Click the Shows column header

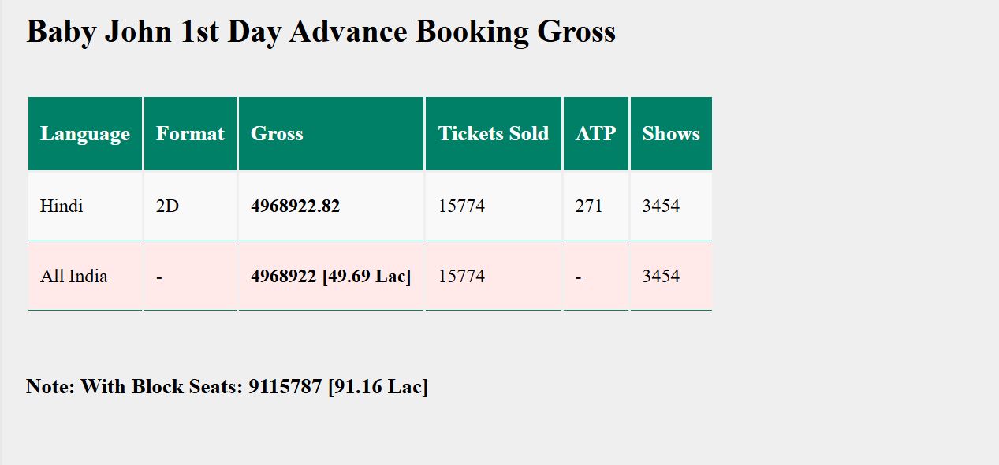tap(671, 134)
